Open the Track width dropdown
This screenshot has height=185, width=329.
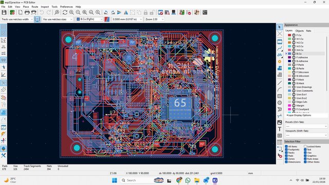pos(17,20)
